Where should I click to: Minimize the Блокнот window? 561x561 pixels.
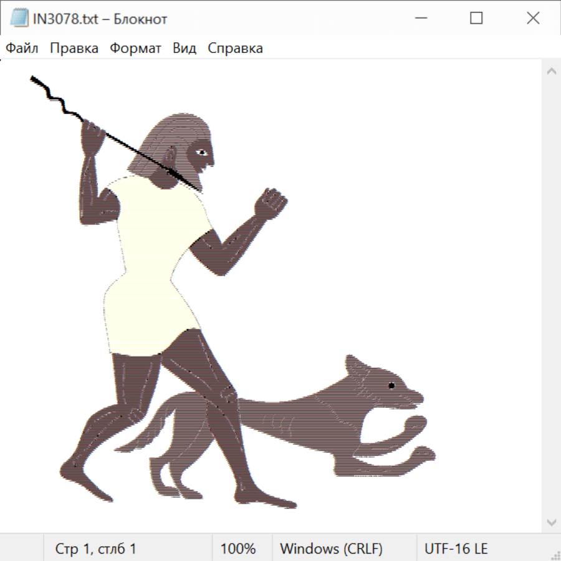pyautogui.click(x=420, y=19)
